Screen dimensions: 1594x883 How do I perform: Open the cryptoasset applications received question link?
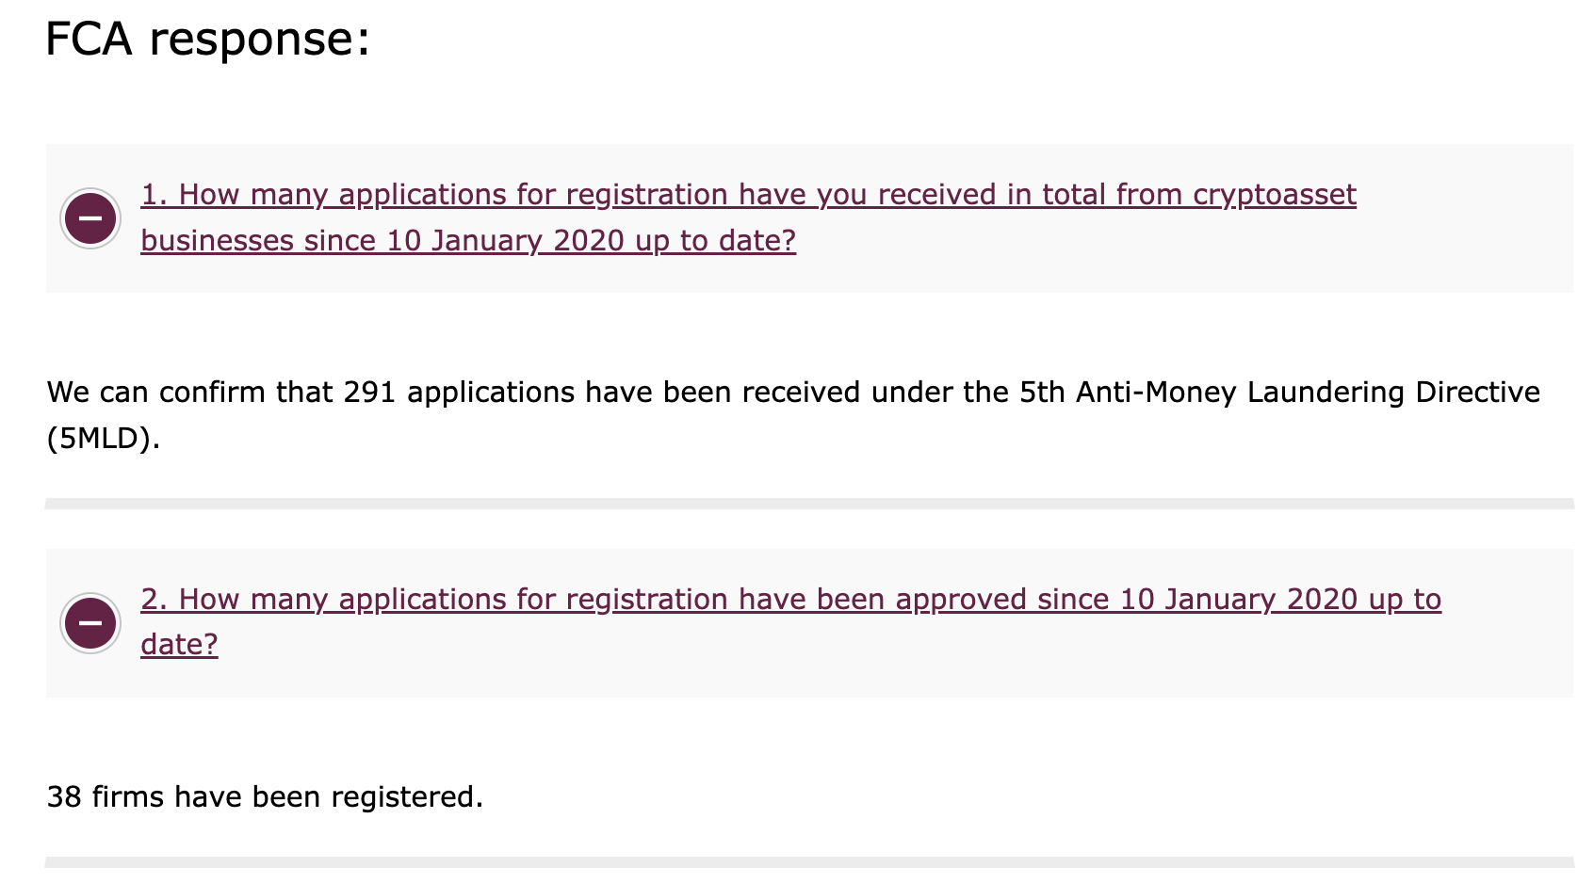pyautogui.click(x=748, y=195)
